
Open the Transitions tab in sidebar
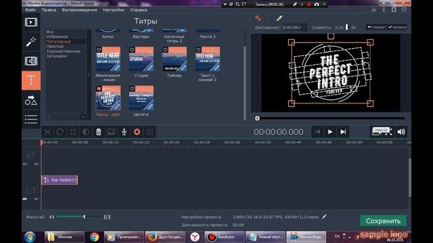pyautogui.click(x=31, y=61)
